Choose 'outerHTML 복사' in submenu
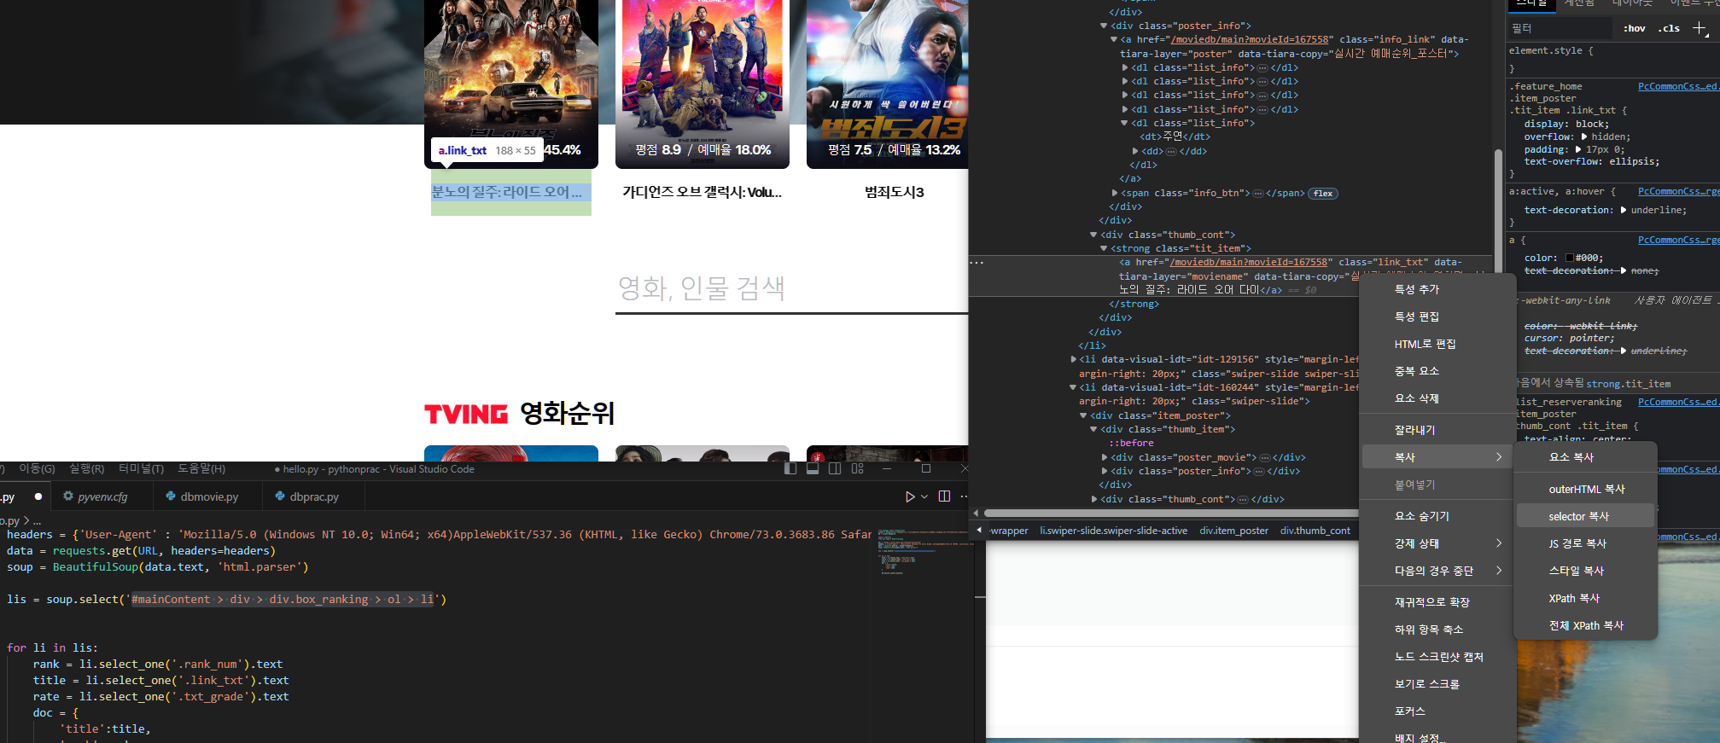 (1585, 489)
